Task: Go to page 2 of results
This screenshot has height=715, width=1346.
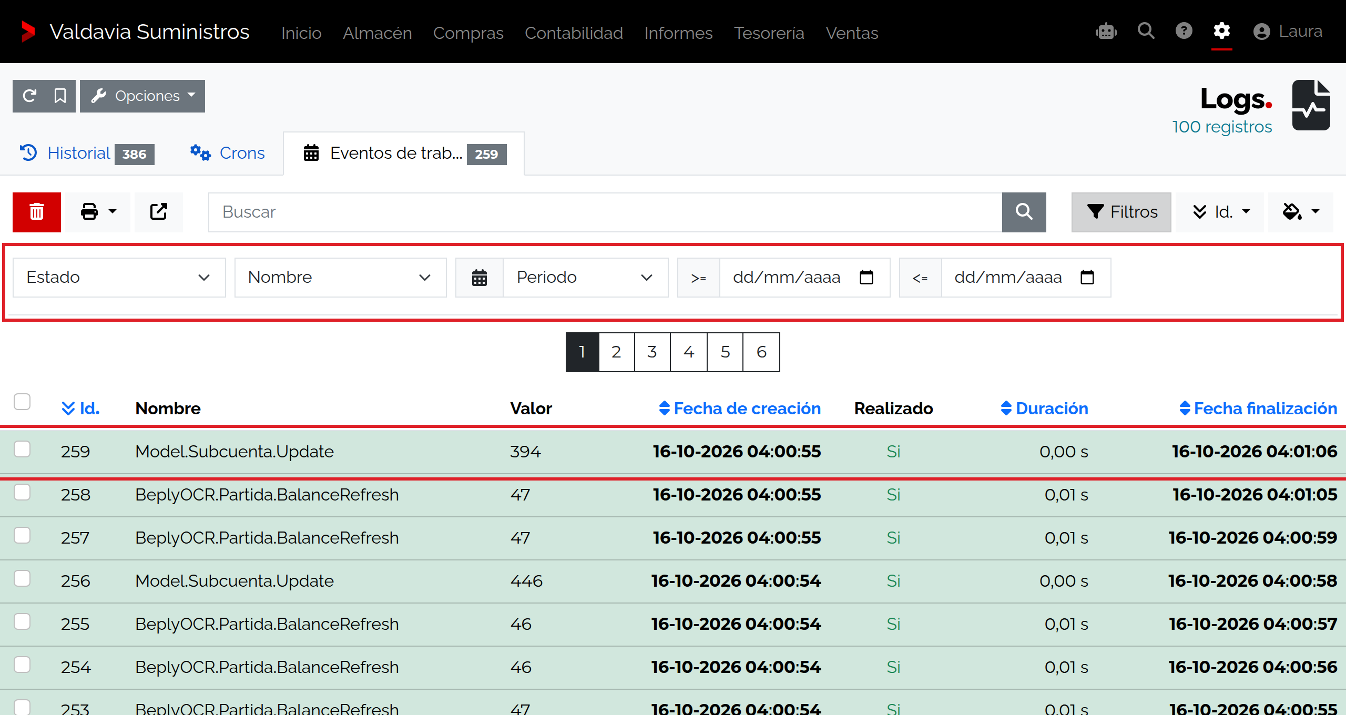Action: 617,352
